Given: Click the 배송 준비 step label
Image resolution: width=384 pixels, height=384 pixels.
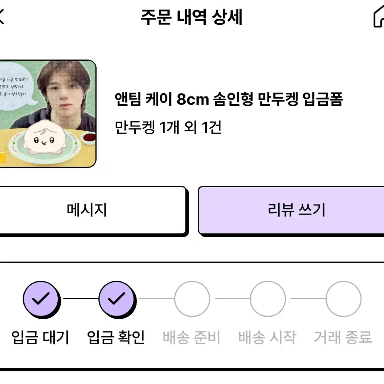Looking at the screenshot, I should click(x=192, y=337).
